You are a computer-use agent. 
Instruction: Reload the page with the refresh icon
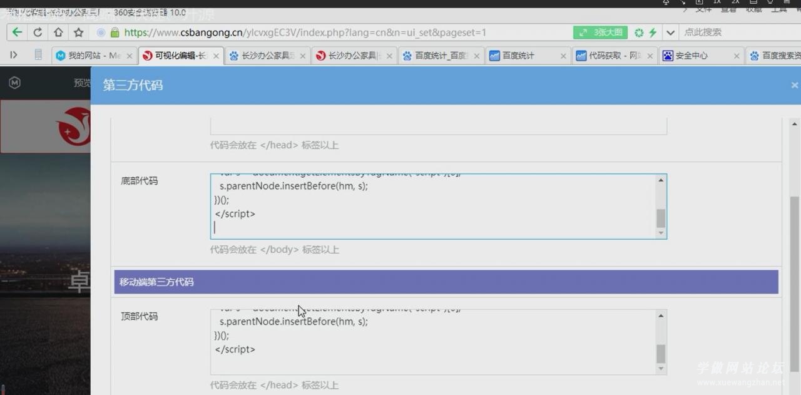click(38, 33)
